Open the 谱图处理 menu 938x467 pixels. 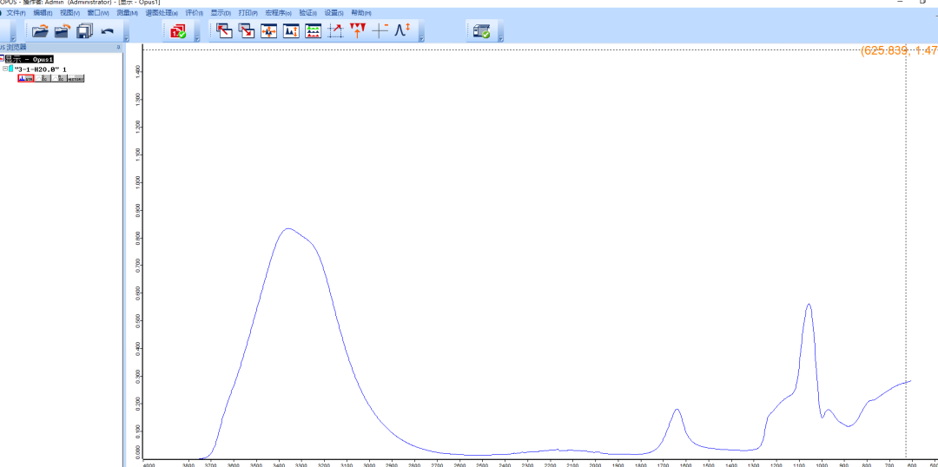pyautogui.click(x=162, y=13)
